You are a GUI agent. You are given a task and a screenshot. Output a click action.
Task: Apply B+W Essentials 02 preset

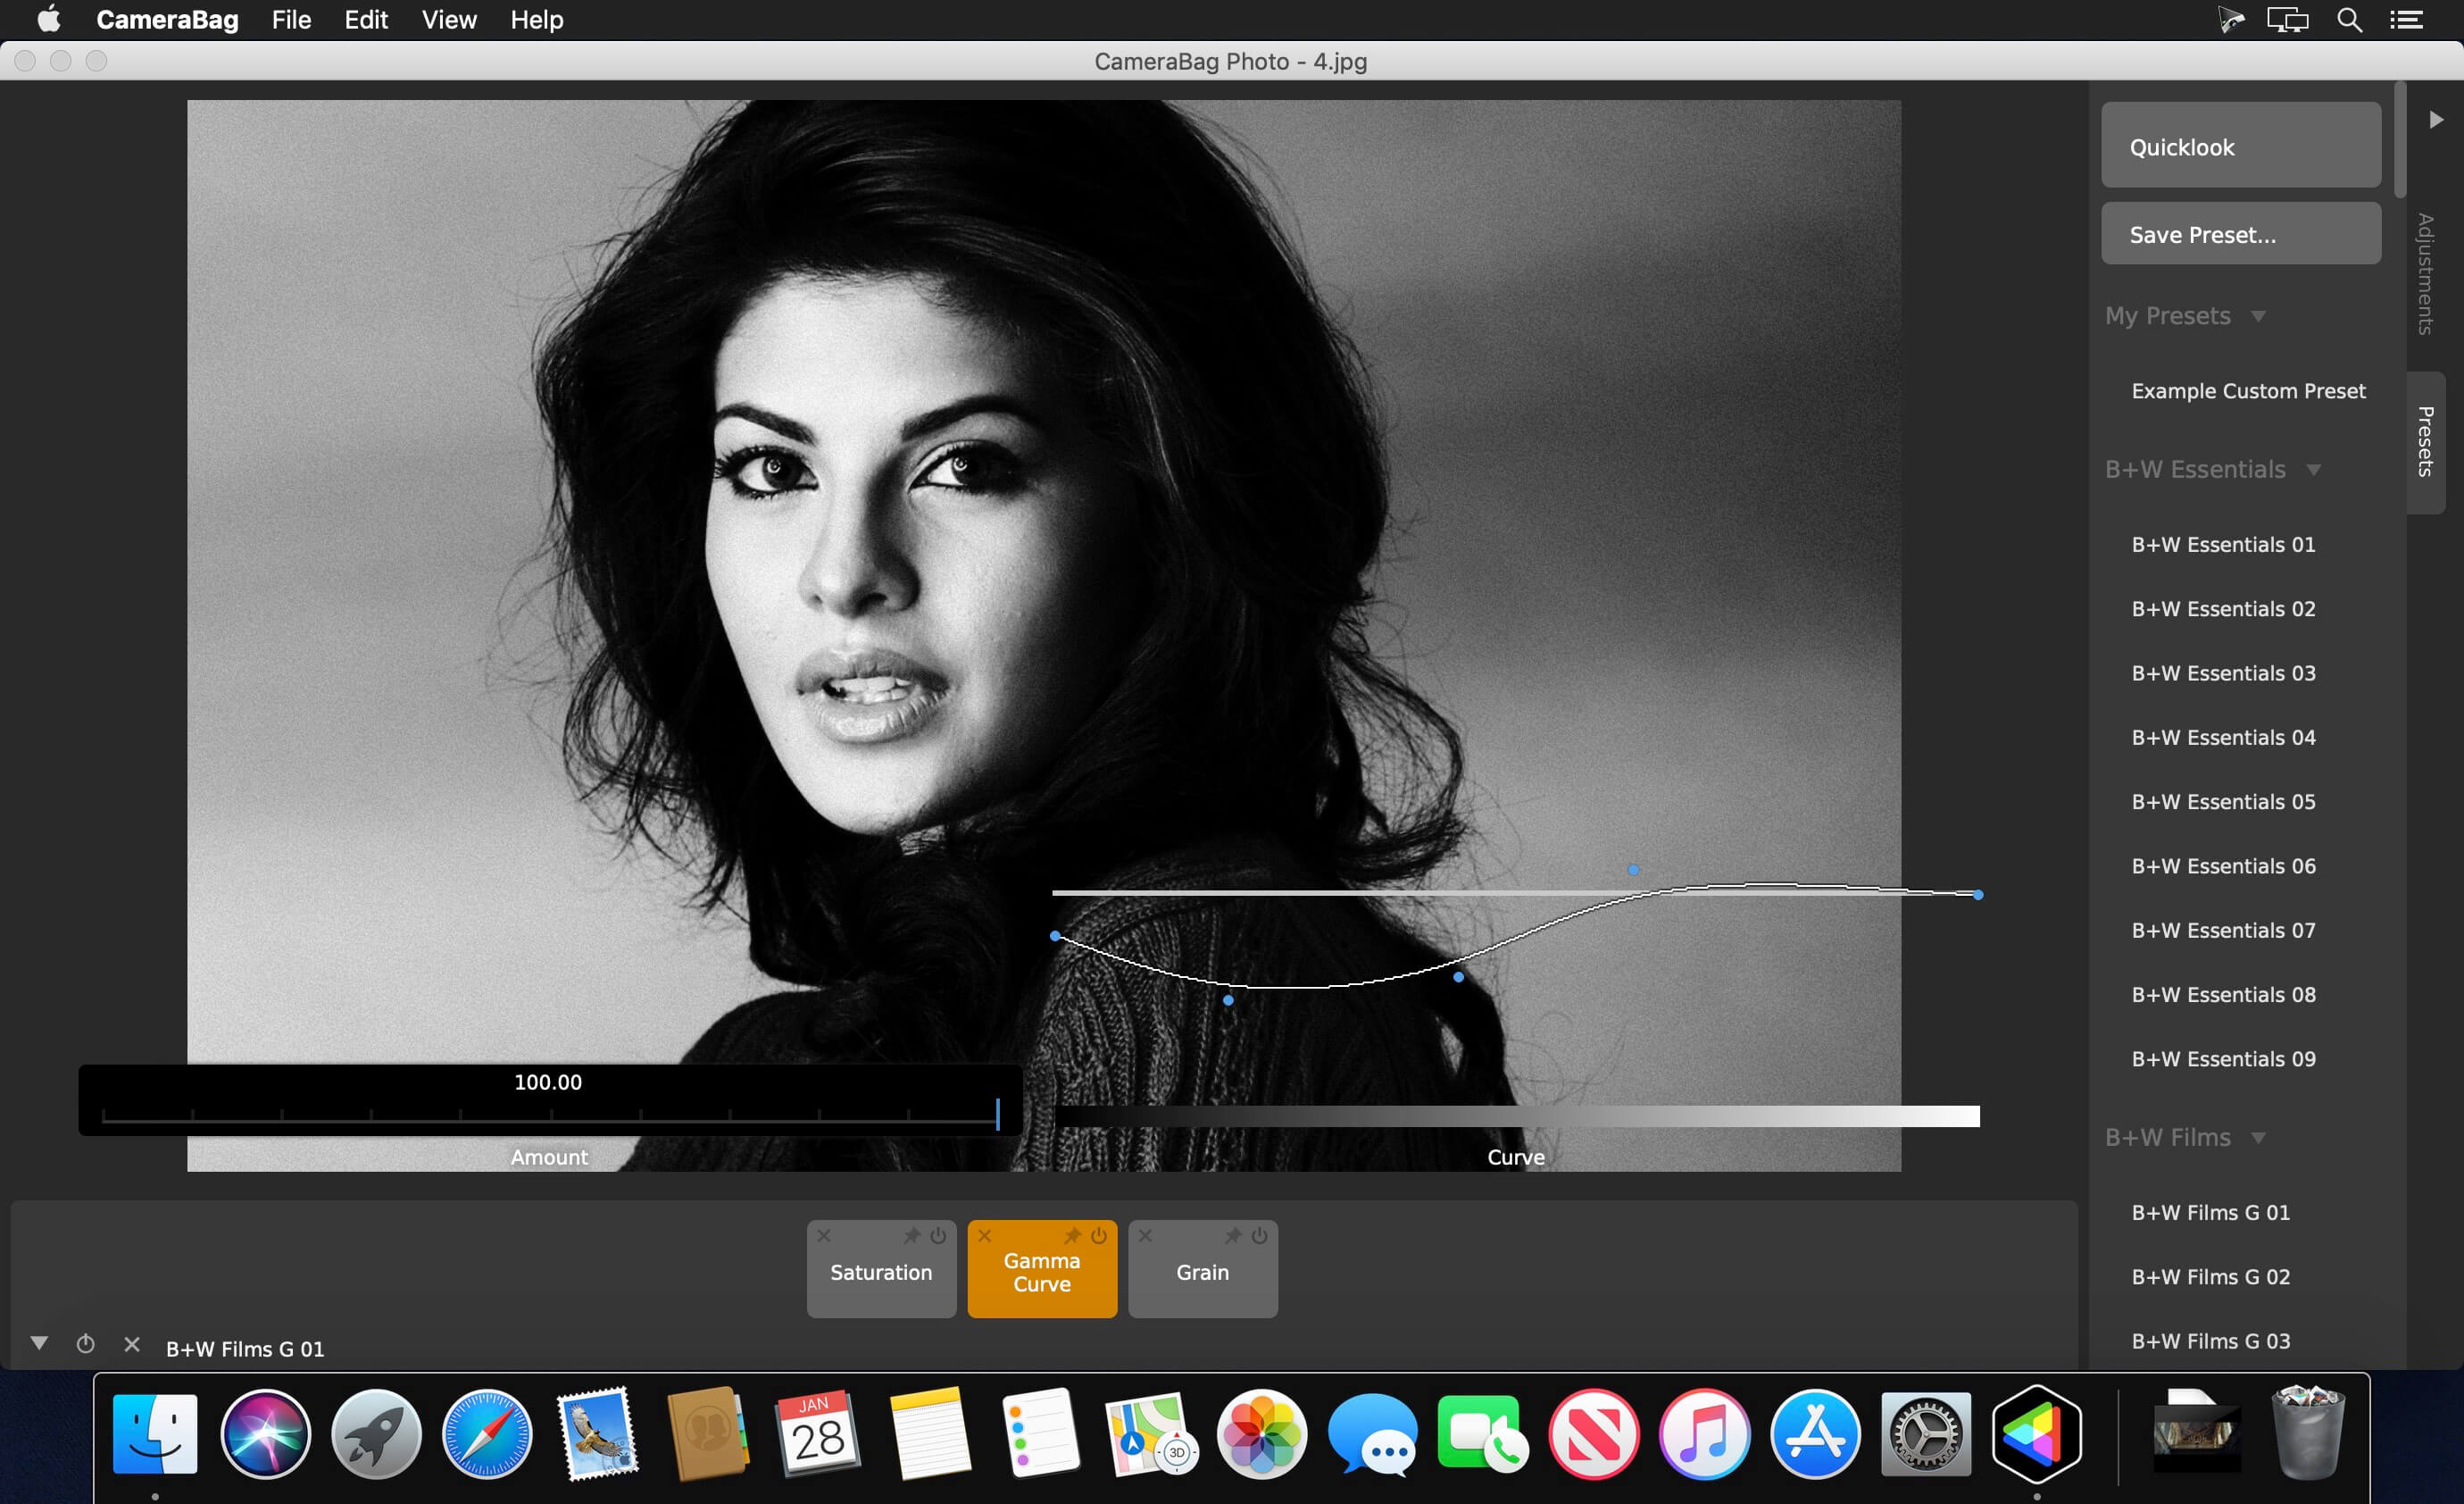tap(2223, 609)
